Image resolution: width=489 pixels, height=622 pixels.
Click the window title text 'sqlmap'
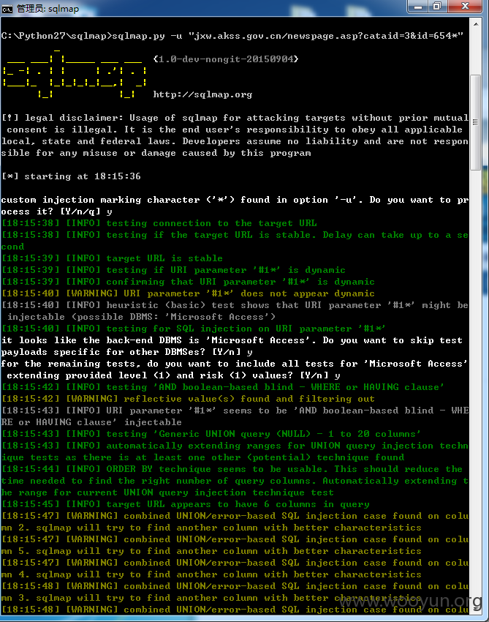pos(64,9)
